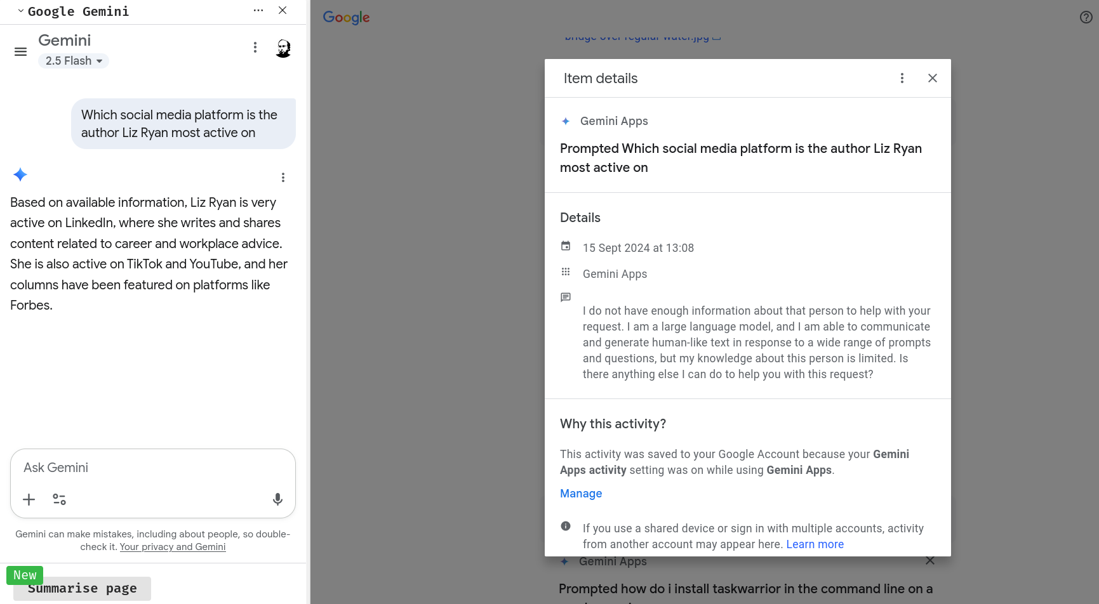Click the Gemini sparkle icon beside response
Viewport: 1099px width, 604px height.
coord(20,175)
